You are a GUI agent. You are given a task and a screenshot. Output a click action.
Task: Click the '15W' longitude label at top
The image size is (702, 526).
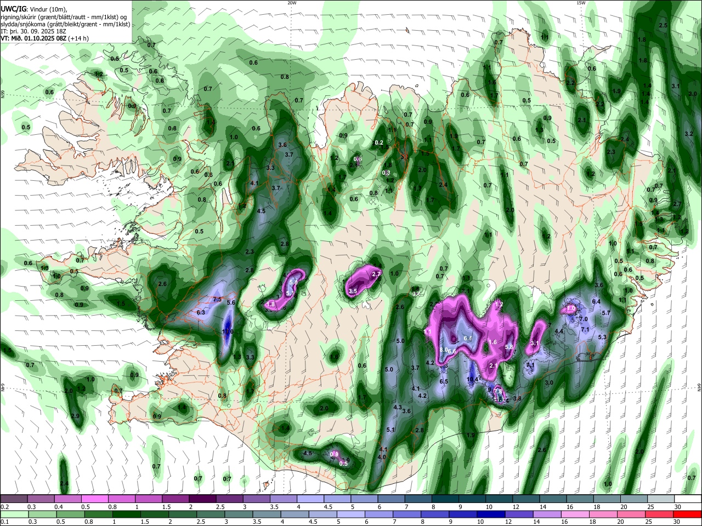click(581, 3)
